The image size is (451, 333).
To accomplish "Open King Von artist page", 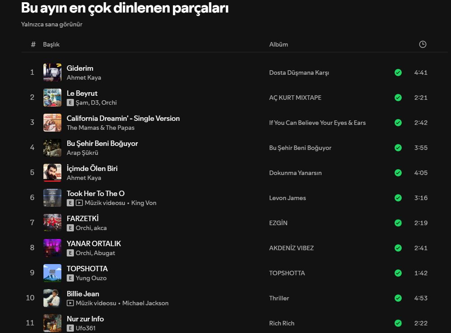I will (x=144, y=203).
